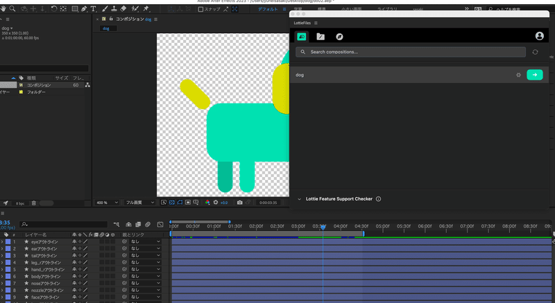Select the Pan Behind anchor point tool

(63, 8)
